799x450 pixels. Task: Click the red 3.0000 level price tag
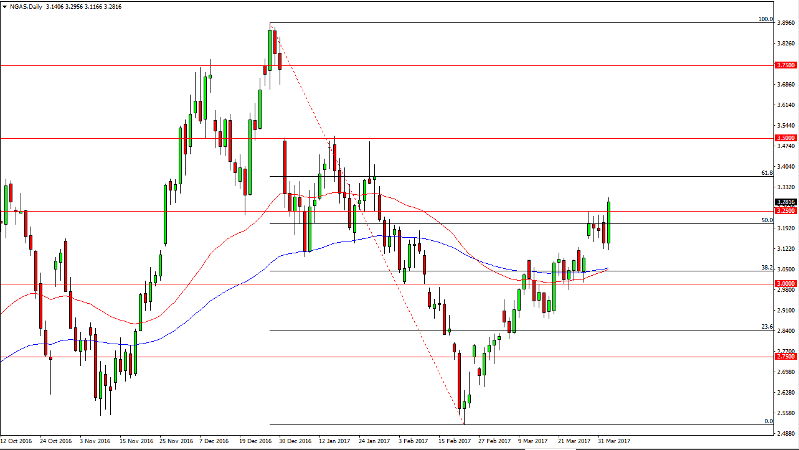point(784,284)
